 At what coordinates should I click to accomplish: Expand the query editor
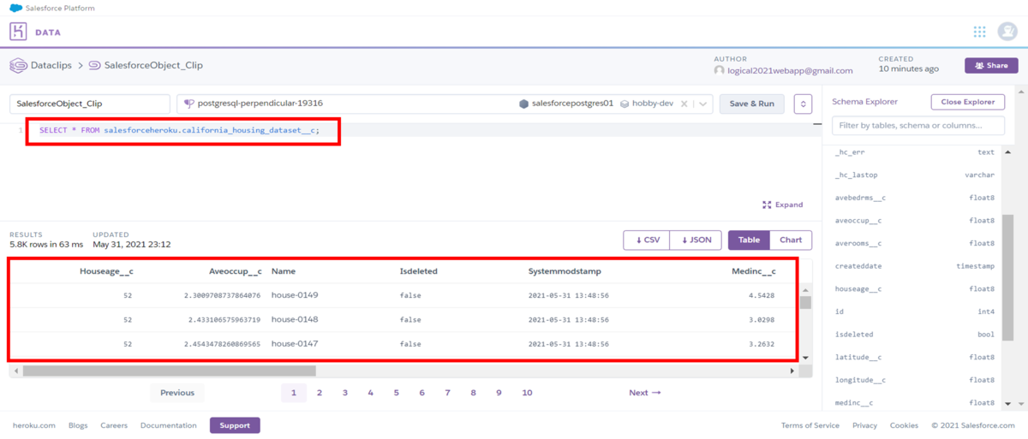click(782, 205)
